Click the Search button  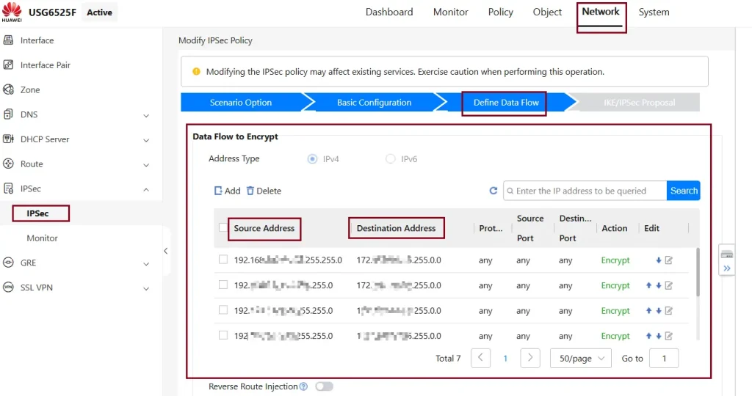point(684,191)
